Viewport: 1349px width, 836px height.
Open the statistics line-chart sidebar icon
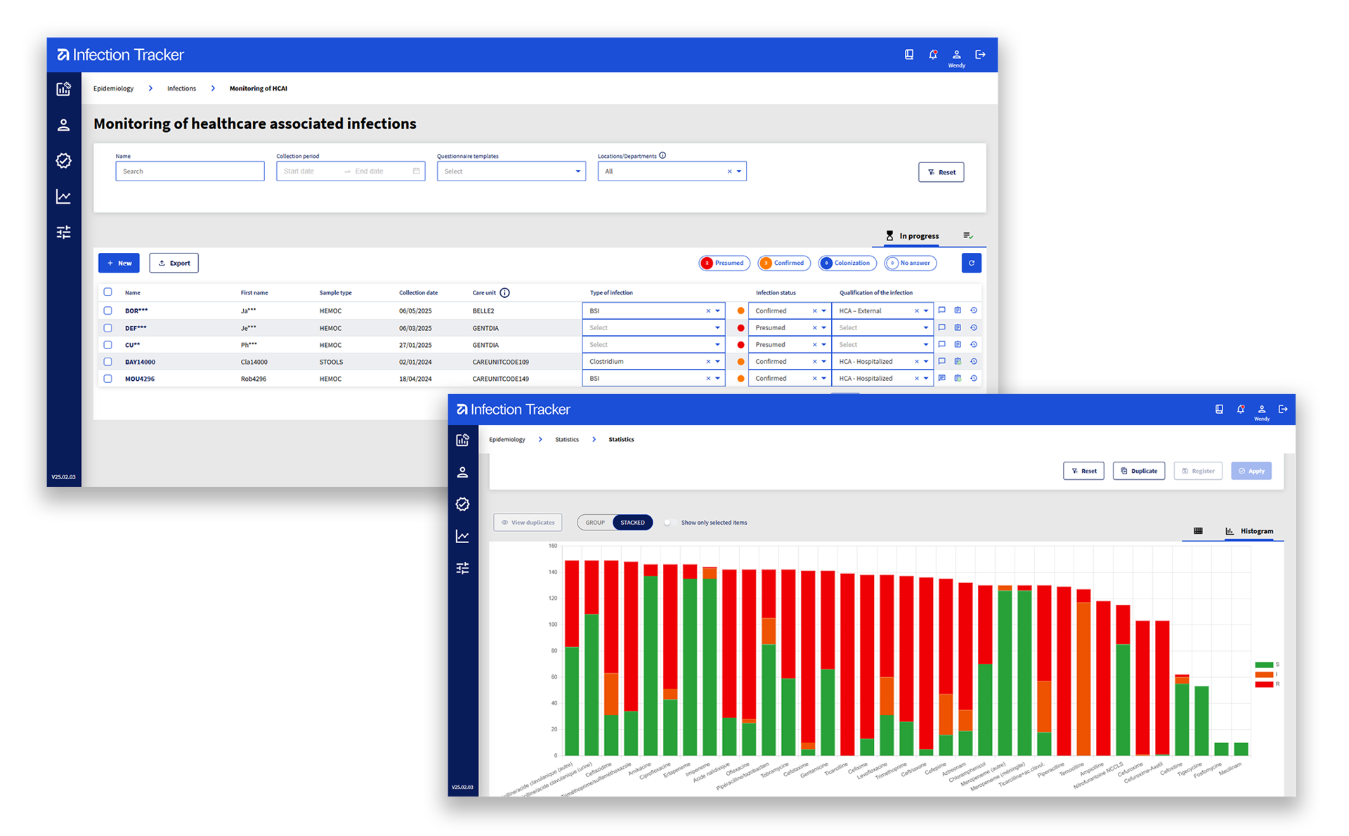point(64,197)
